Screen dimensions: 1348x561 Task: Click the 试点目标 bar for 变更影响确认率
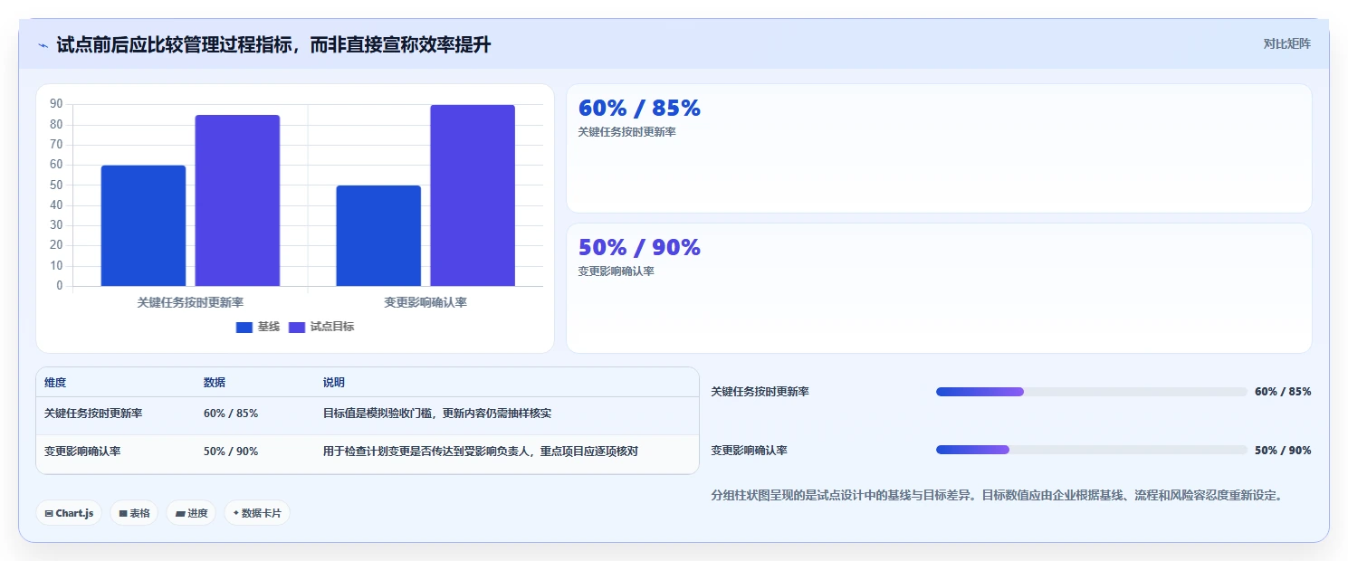(473, 195)
